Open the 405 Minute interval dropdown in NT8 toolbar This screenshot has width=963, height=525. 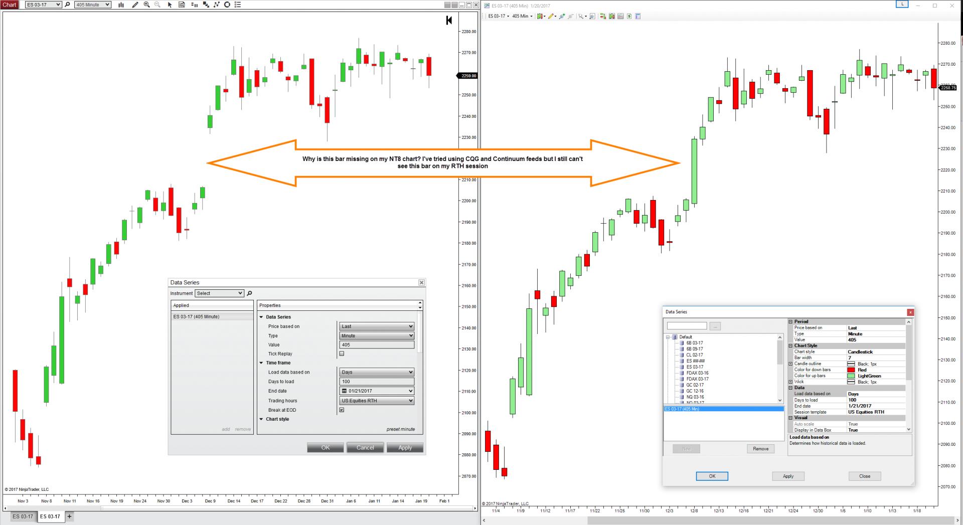coord(93,5)
